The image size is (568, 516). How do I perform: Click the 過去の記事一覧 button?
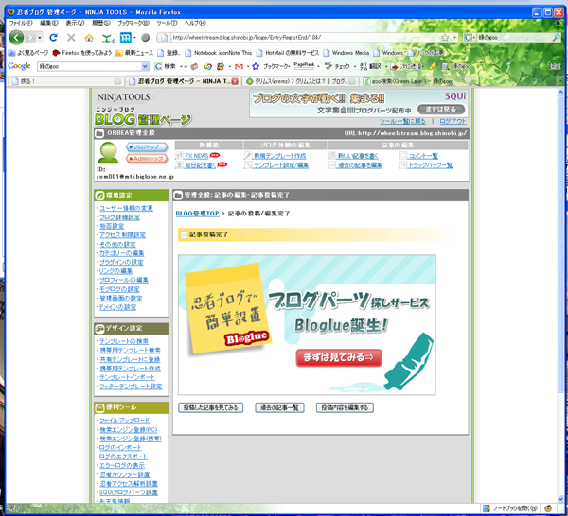tap(279, 408)
